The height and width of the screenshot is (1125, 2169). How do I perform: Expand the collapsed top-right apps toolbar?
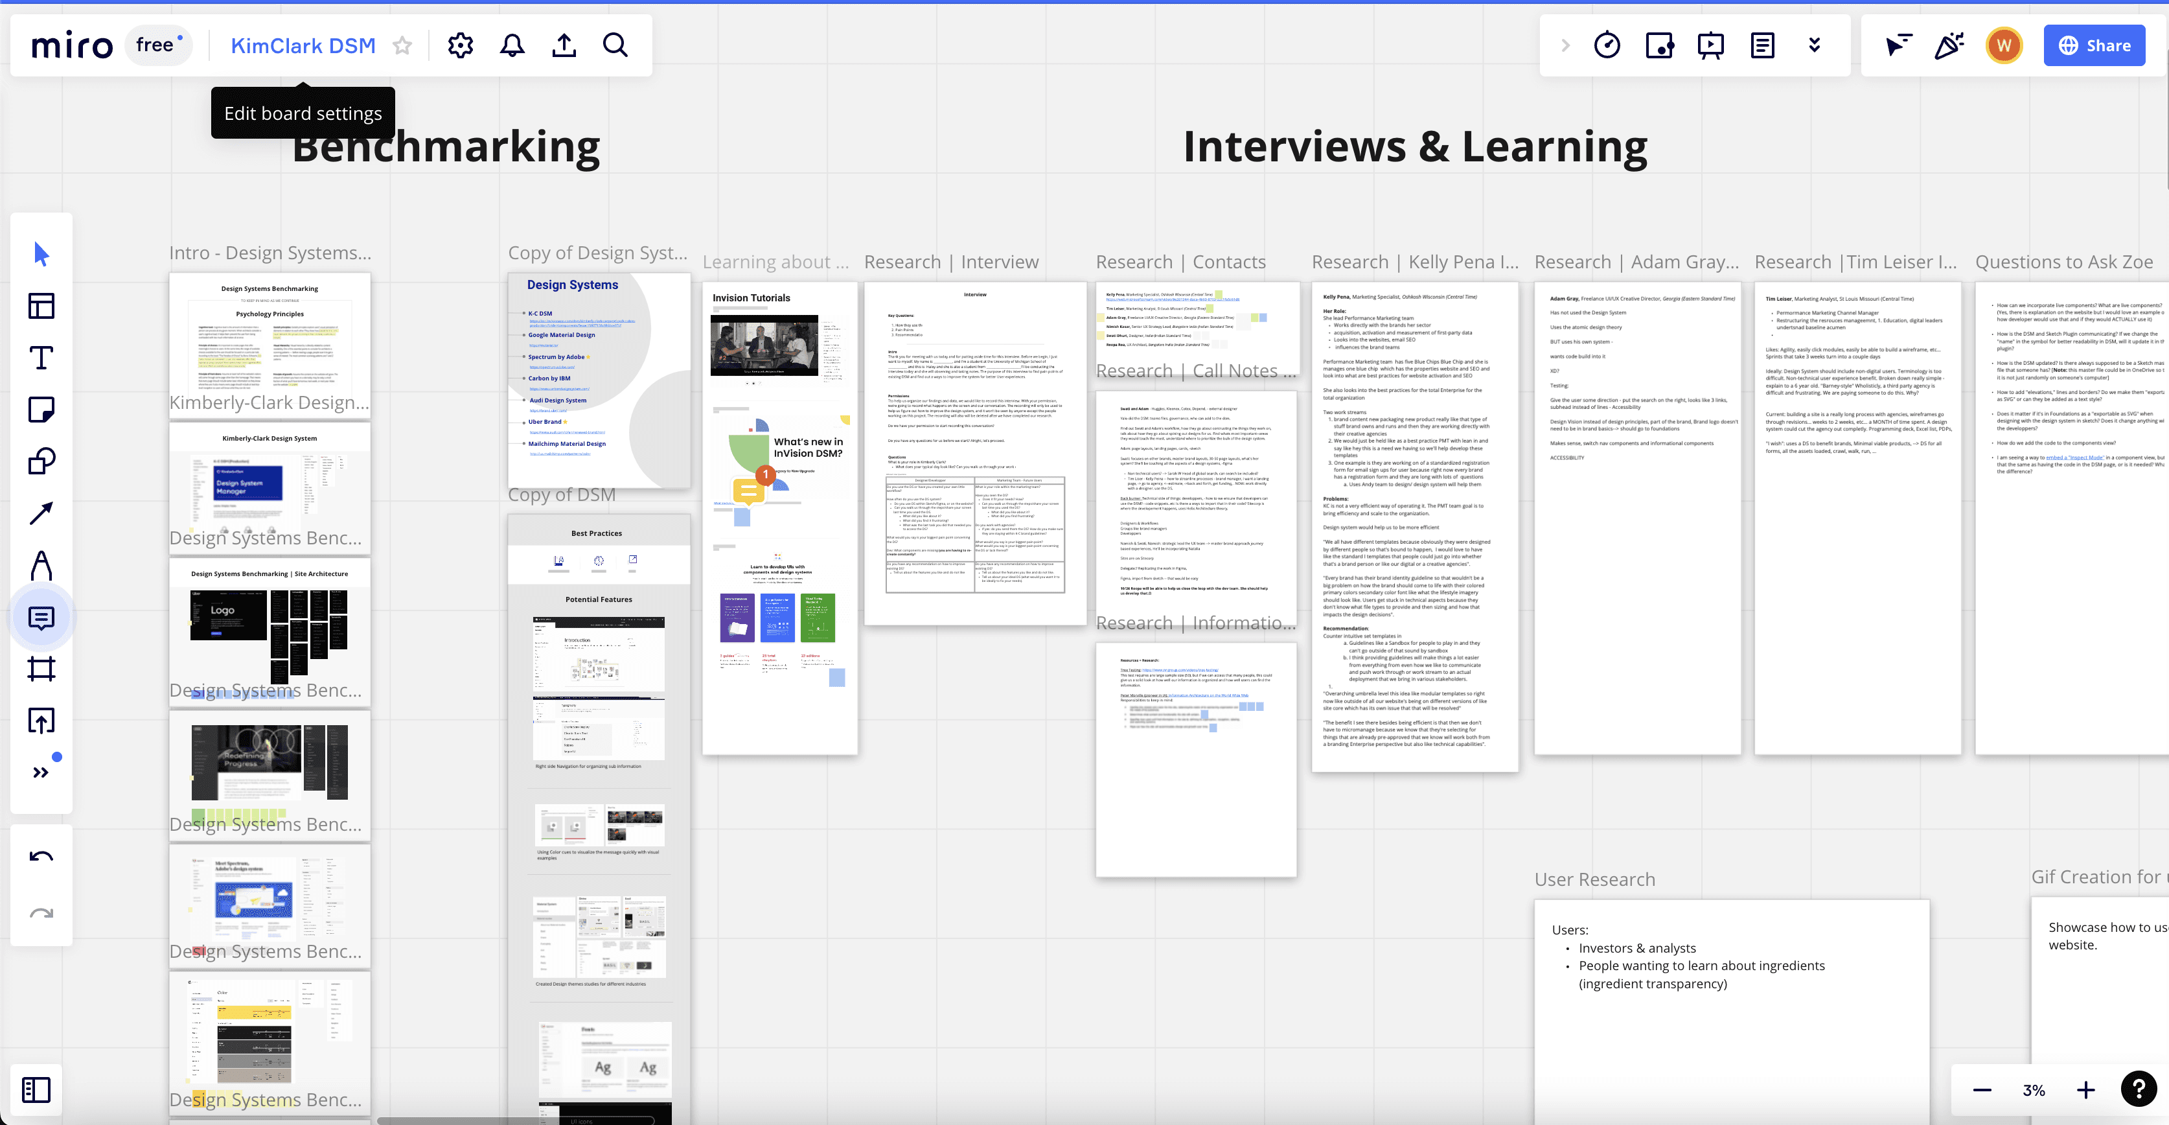(x=1565, y=45)
